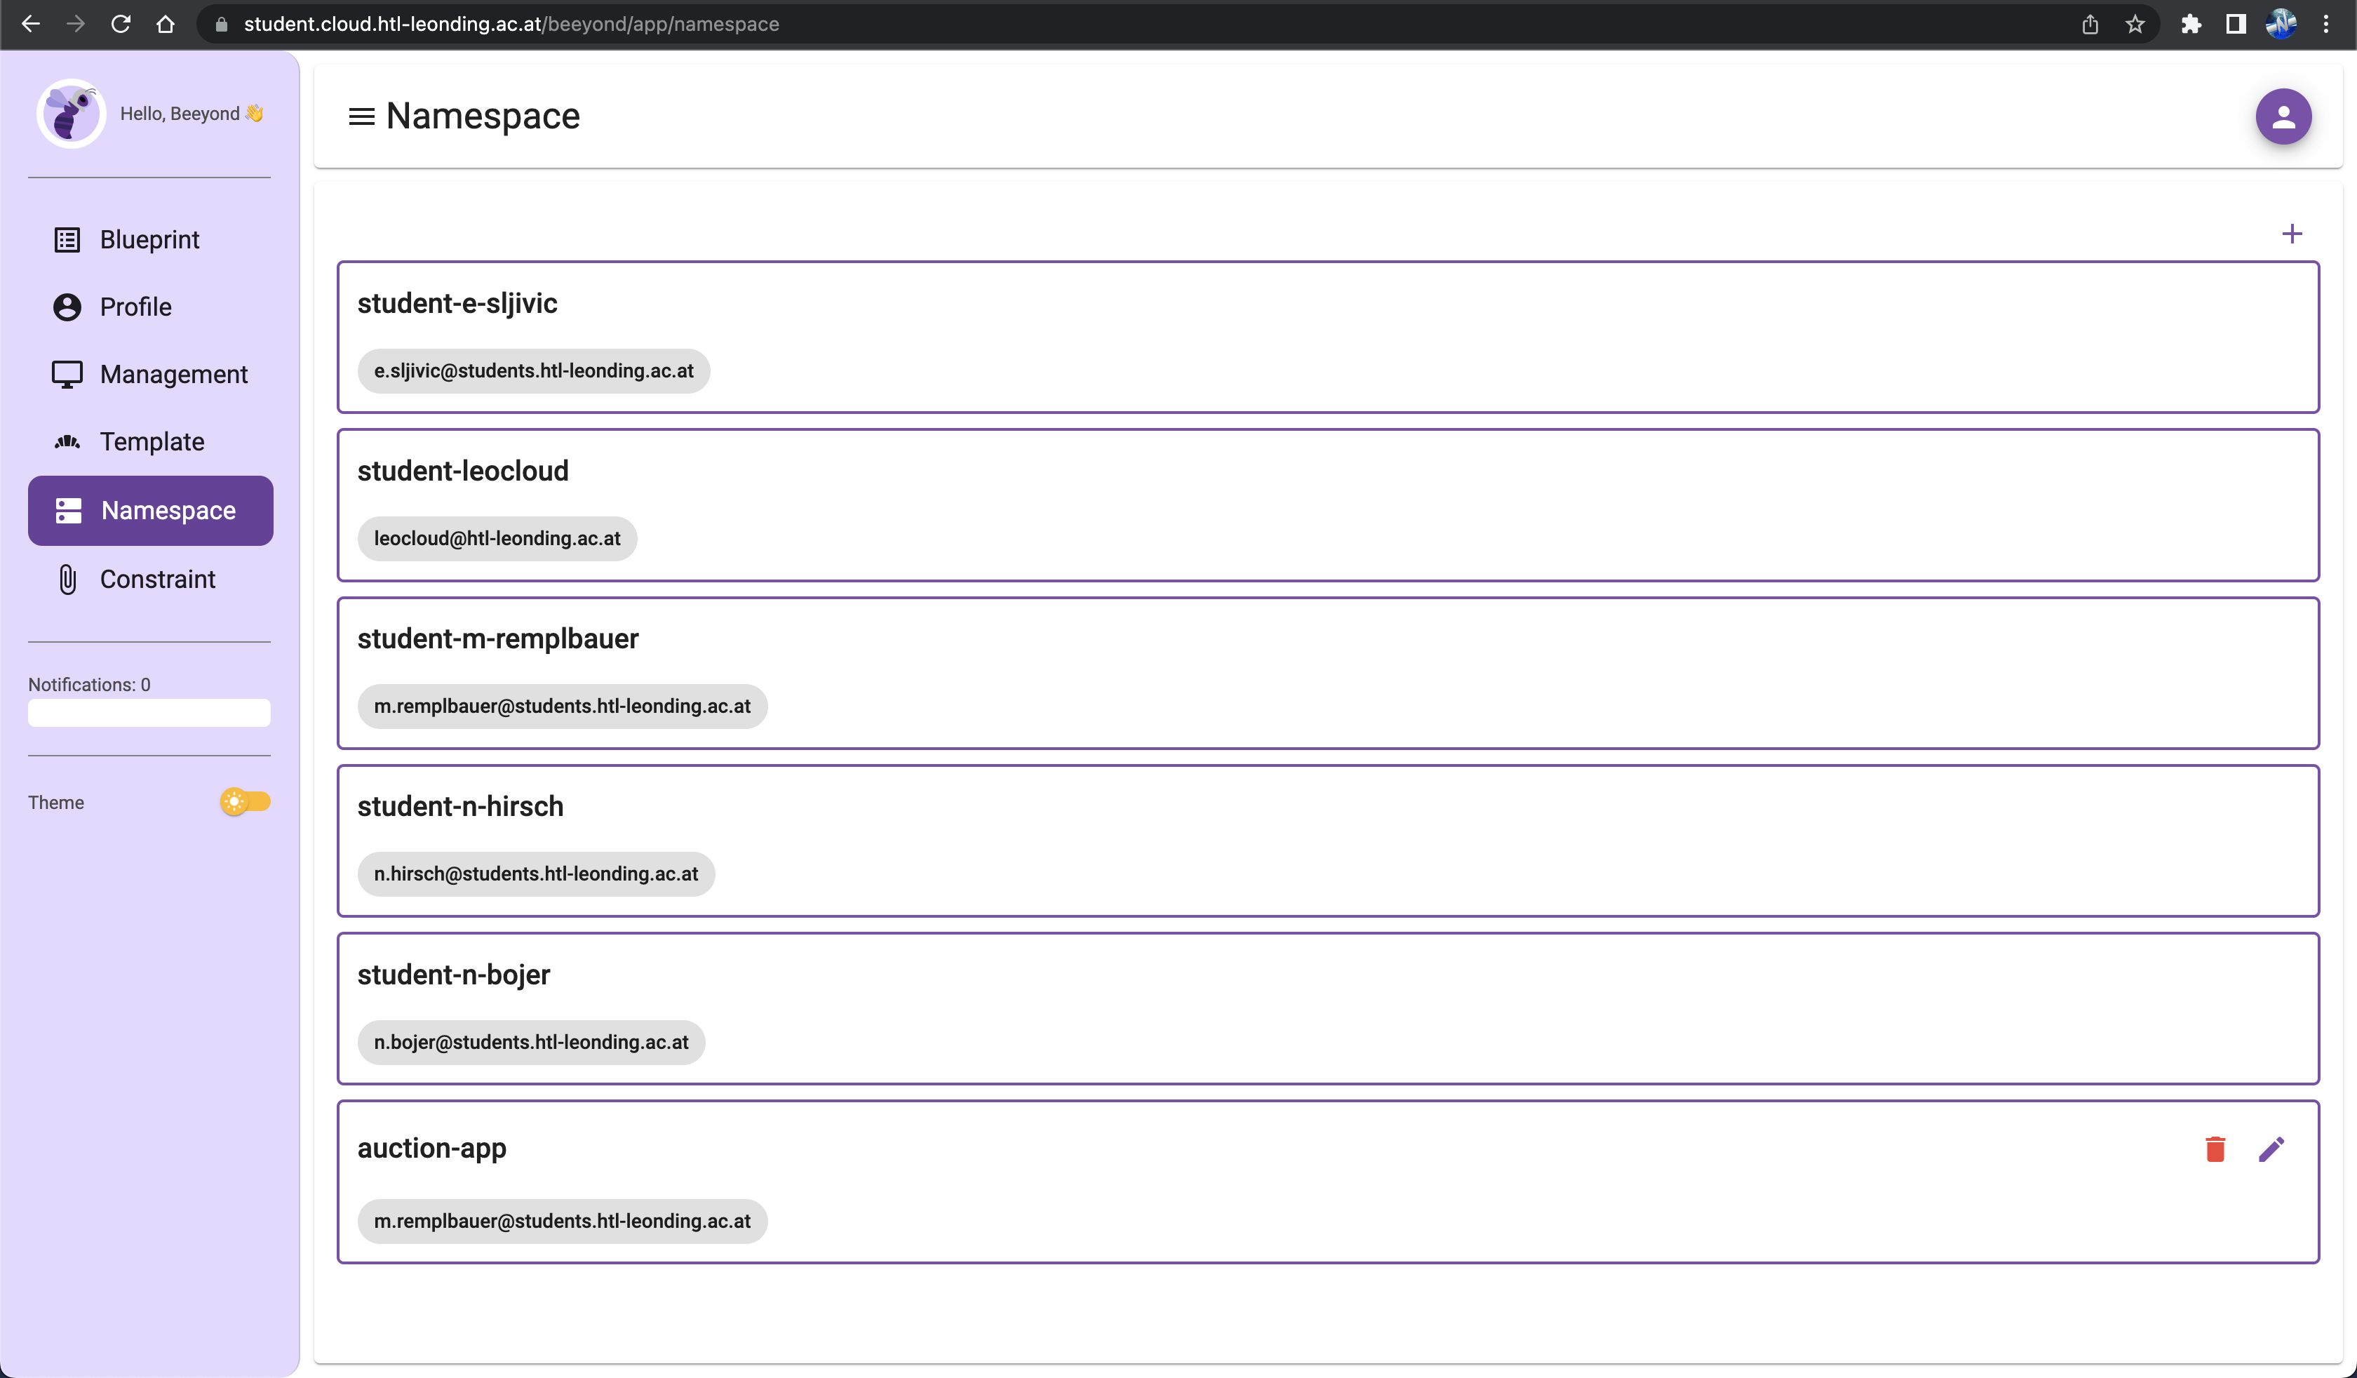Click the user account avatar icon
This screenshot has height=1378, width=2357.
(x=2283, y=116)
